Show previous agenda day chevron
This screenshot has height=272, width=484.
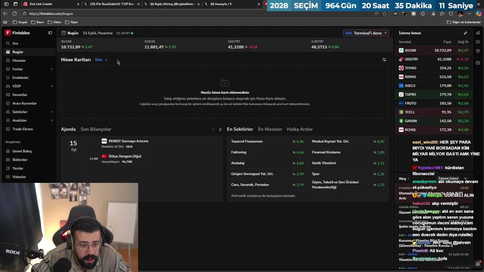click(213, 130)
